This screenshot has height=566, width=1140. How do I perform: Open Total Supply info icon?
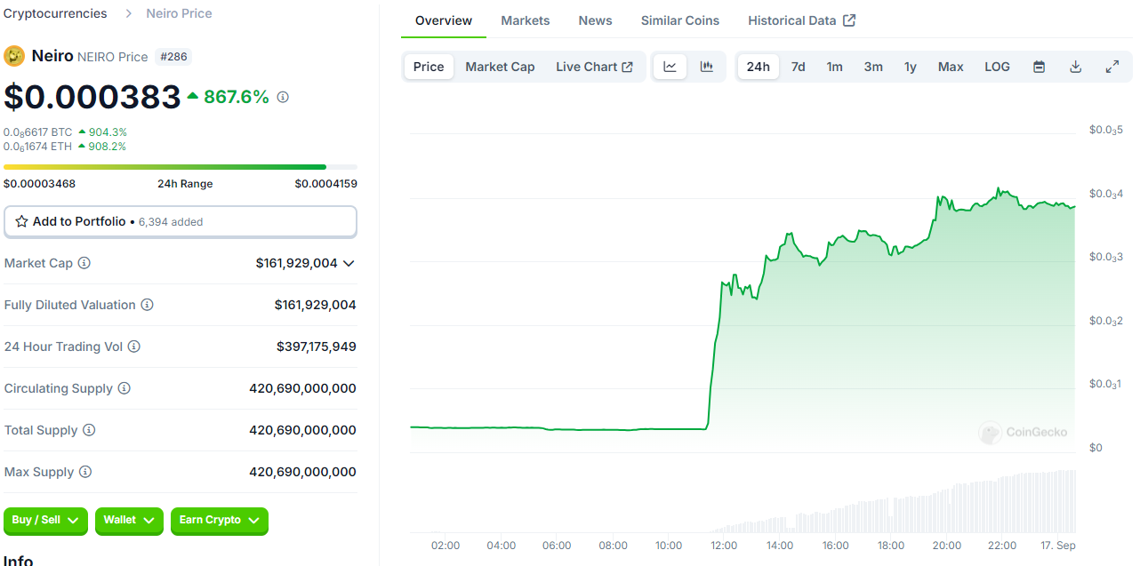click(89, 430)
